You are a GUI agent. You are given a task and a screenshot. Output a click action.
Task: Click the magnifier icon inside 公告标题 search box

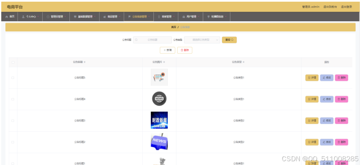136,40
